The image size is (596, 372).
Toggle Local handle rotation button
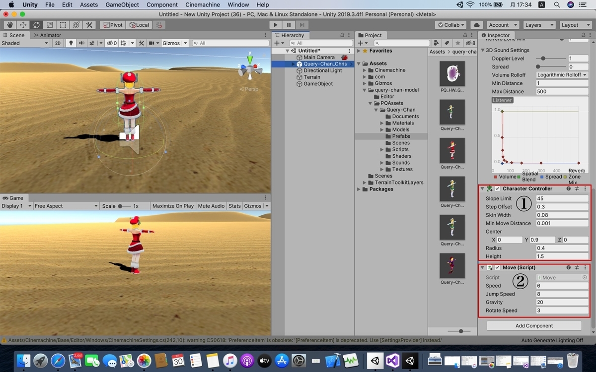click(x=139, y=25)
